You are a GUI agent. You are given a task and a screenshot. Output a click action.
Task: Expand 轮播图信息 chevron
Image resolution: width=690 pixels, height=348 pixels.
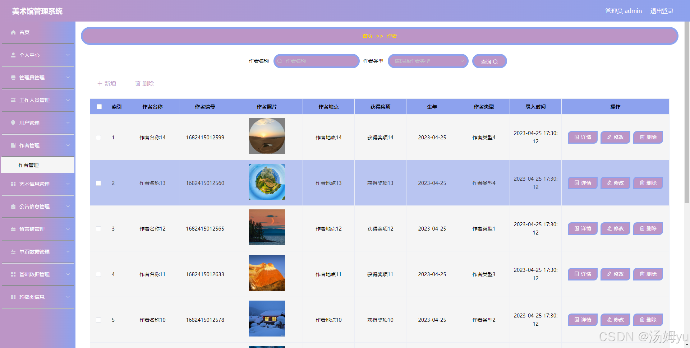point(68,297)
